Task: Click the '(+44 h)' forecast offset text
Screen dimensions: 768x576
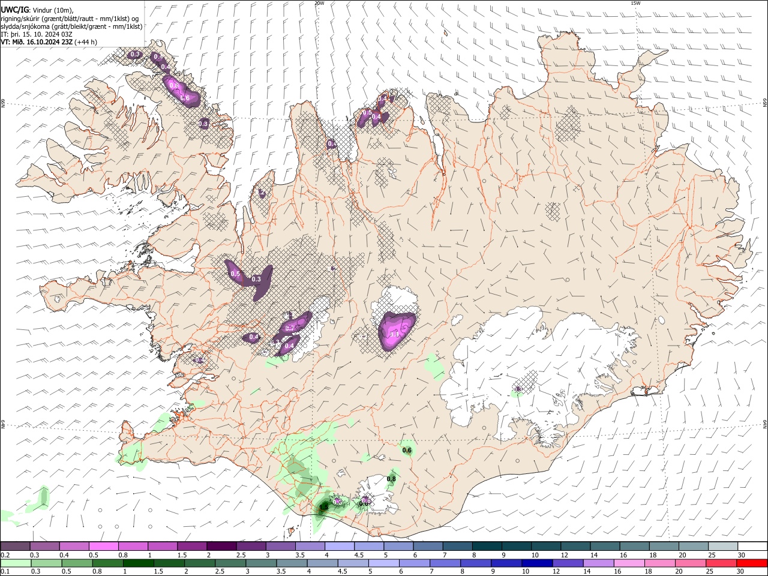Action: [86, 42]
